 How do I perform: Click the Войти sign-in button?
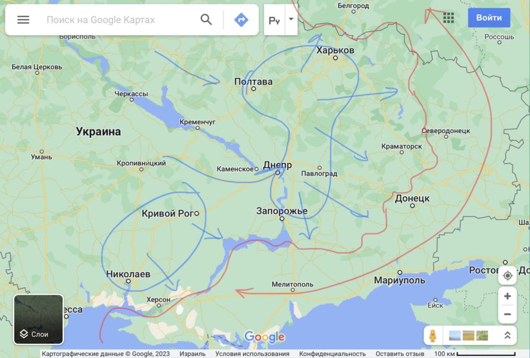[x=489, y=18]
